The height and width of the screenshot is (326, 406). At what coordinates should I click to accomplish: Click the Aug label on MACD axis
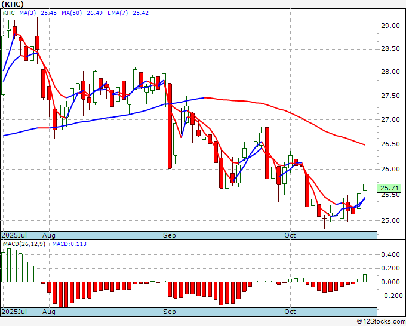(x=49, y=312)
